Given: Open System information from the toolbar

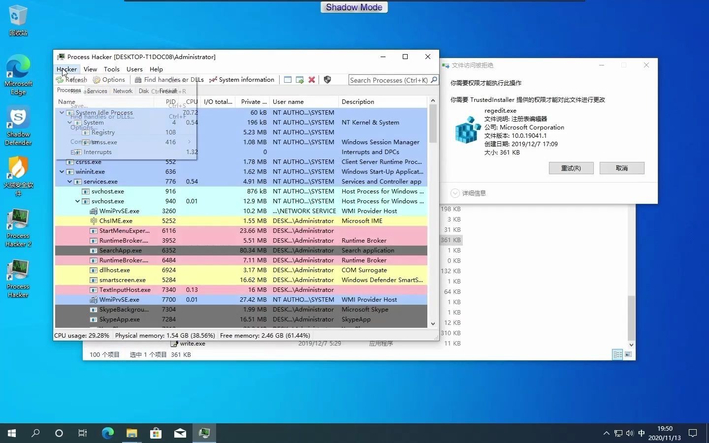Looking at the screenshot, I should point(242,80).
